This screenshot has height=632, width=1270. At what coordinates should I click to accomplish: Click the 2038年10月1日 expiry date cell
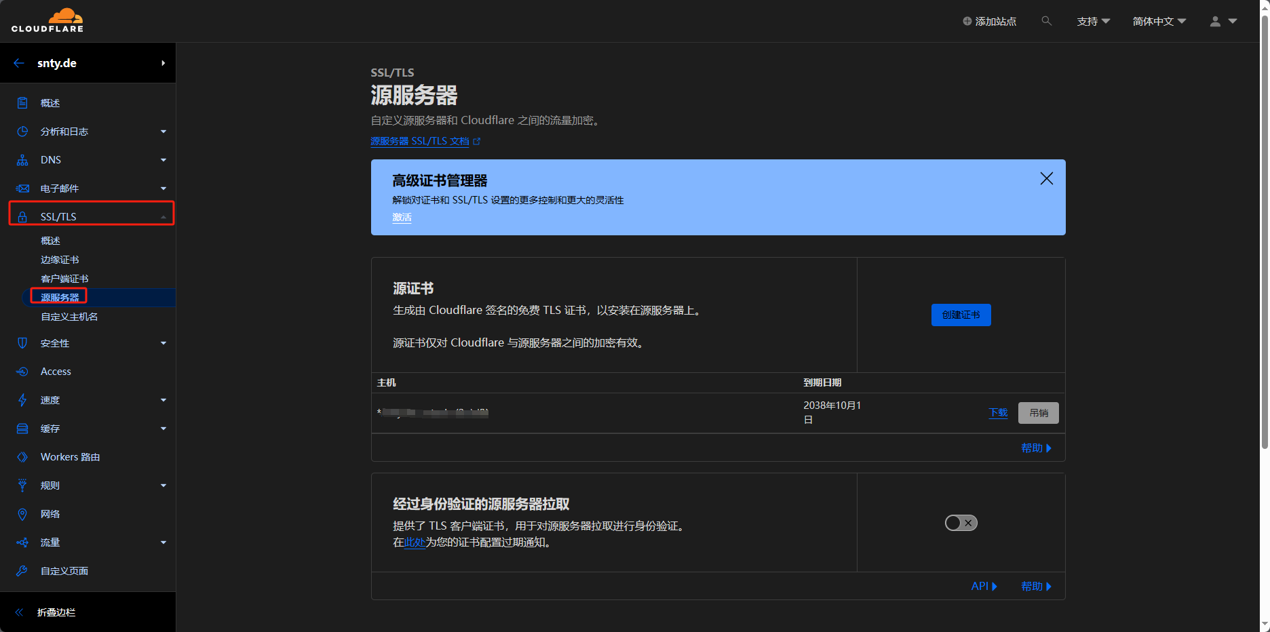pos(832,412)
